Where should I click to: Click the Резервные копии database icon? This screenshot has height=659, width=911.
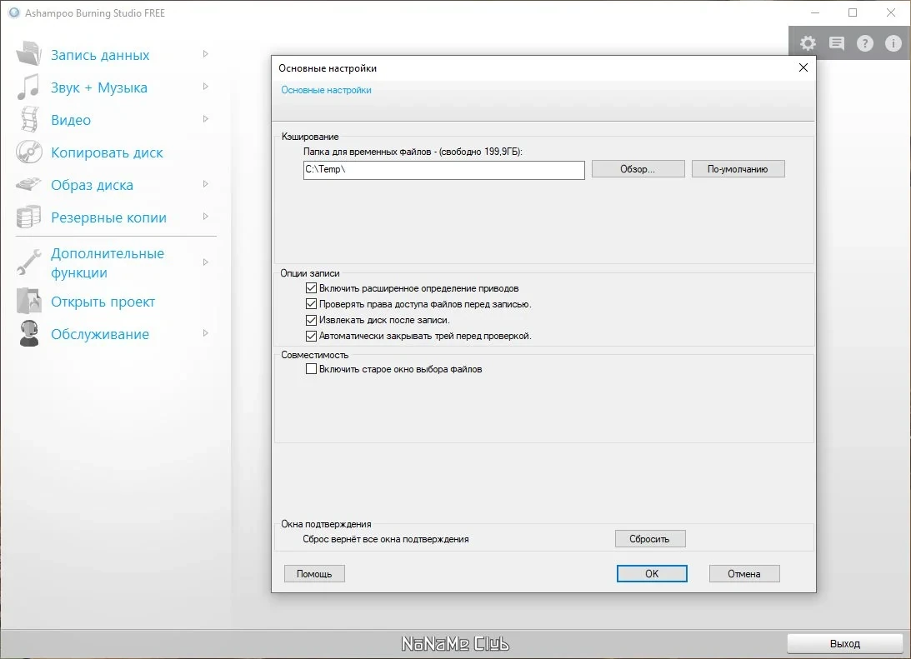click(28, 217)
